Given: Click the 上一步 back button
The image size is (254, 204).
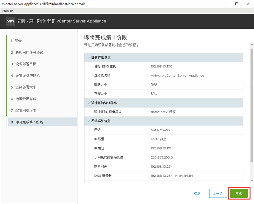Looking at the screenshot, I should [218, 193].
